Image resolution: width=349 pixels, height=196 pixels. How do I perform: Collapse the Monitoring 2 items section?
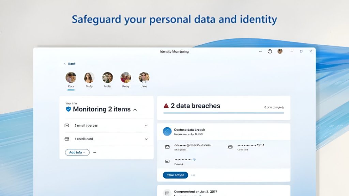[x=135, y=109]
